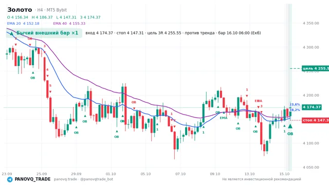Click the 09.10 date axis label
329x185 pixels.
click(x=215, y=174)
